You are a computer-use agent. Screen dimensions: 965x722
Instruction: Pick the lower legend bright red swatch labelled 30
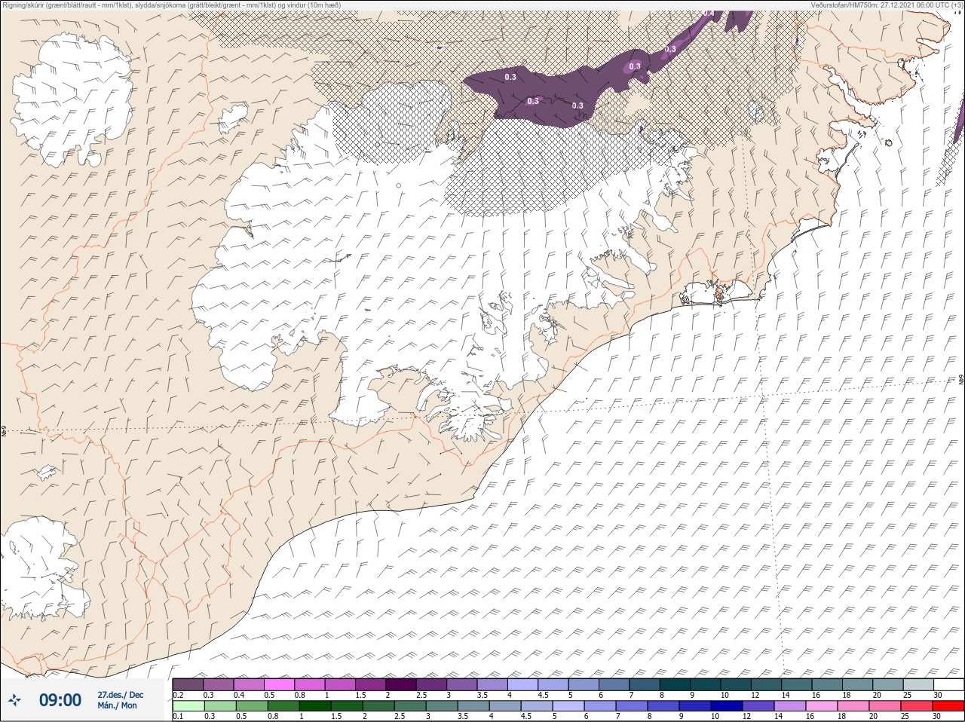click(x=948, y=706)
